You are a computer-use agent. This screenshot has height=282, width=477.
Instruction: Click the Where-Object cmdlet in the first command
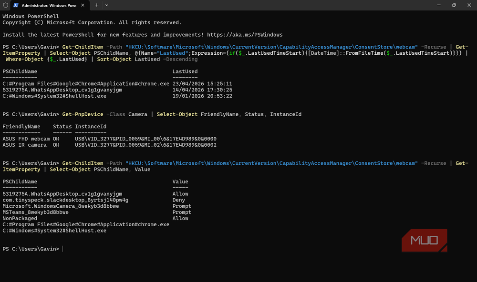pyautogui.click(x=25, y=59)
